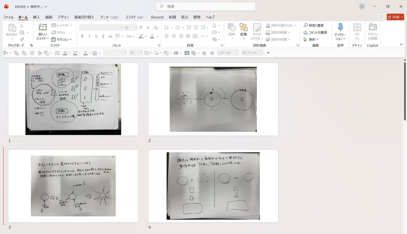The image size is (407, 234).
Task: Click the New Slide (新しいスライド) icon
Action: (43, 27)
